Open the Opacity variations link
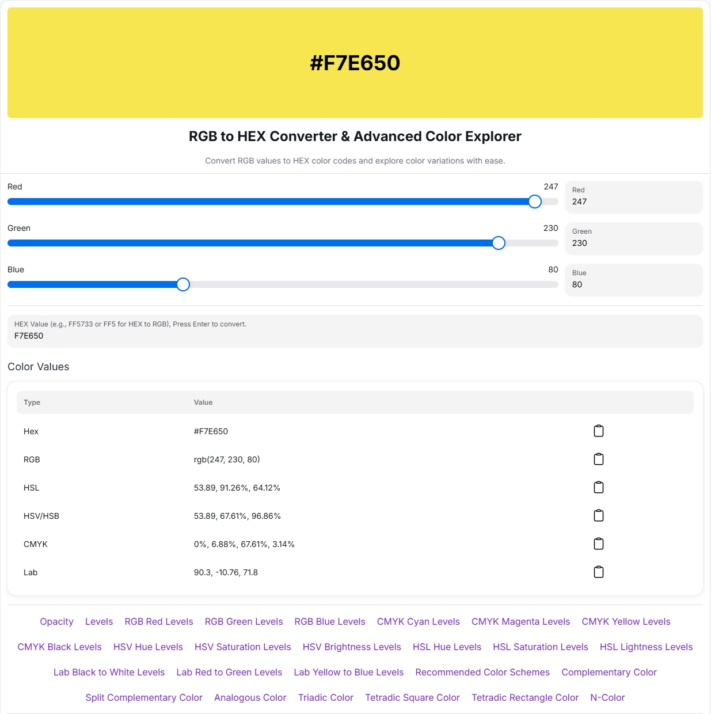The height and width of the screenshot is (714, 711). coord(56,621)
